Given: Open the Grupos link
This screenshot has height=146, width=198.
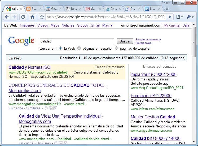Looking at the screenshot, I should coord(82,25).
